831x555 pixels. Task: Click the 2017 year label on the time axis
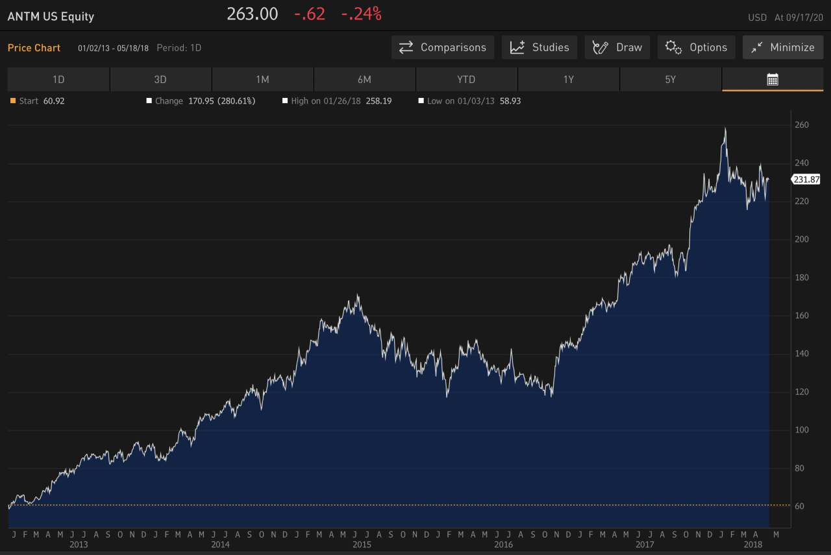tap(645, 545)
